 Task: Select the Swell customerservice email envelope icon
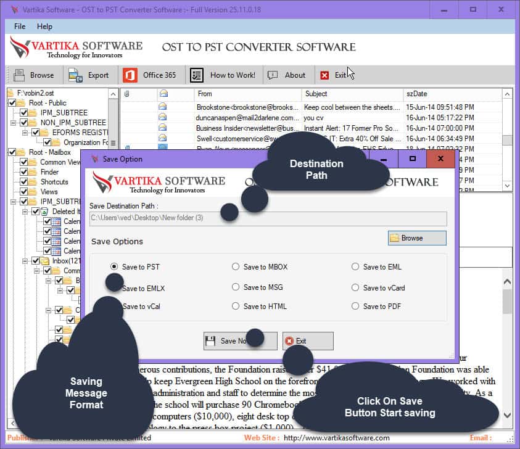163,138
